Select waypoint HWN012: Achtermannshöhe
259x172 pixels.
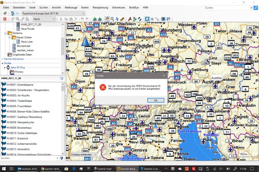(x=22, y=144)
